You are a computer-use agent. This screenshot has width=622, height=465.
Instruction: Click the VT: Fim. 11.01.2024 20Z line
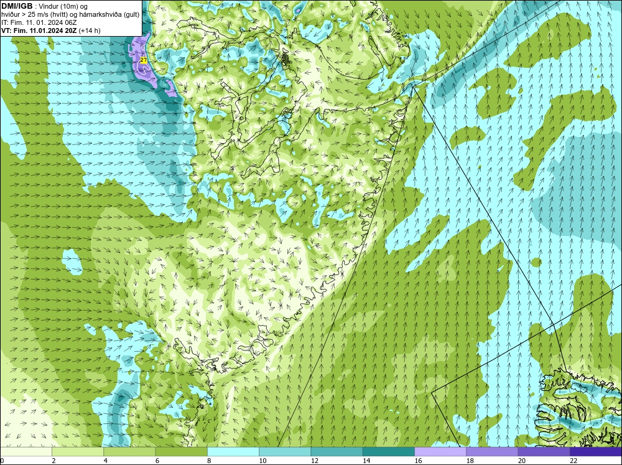click(x=51, y=31)
